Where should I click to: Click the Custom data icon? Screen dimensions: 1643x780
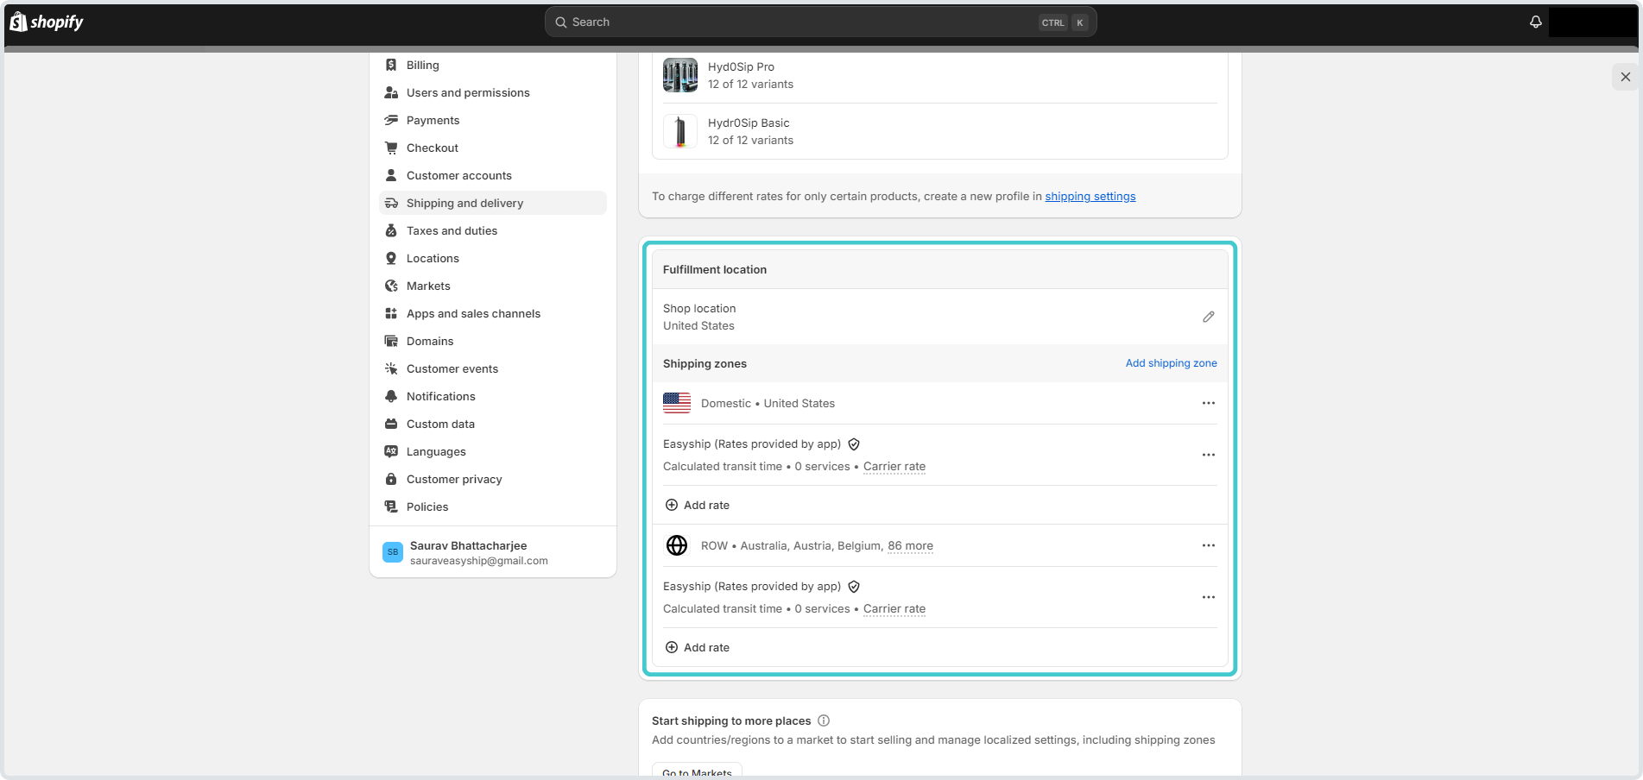[x=391, y=424]
